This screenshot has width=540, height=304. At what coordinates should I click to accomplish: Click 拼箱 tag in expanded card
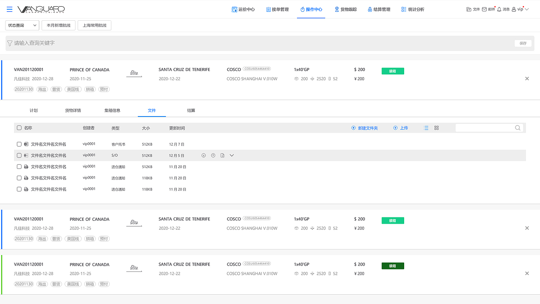tap(90, 89)
